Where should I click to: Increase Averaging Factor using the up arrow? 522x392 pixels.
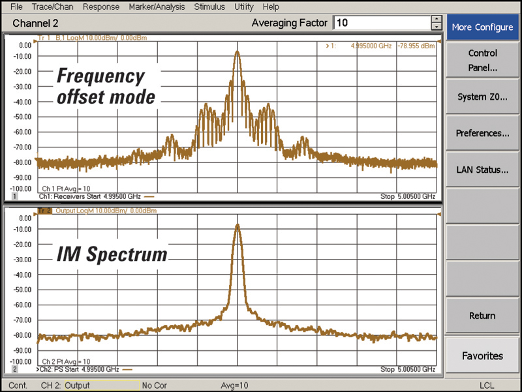coord(436,19)
